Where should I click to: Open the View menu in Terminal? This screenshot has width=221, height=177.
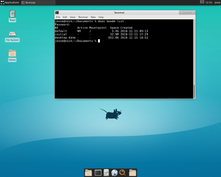click(x=73, y=17)
